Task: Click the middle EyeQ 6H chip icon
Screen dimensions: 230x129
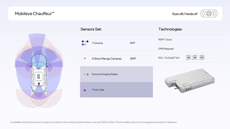Action: [x=195, y=58]
